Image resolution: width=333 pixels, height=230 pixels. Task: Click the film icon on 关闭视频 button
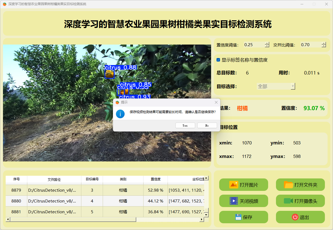[x=234, y=201]
